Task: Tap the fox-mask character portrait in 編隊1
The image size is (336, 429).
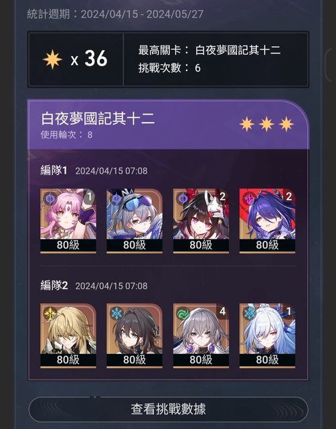Action: click(201, 221)
